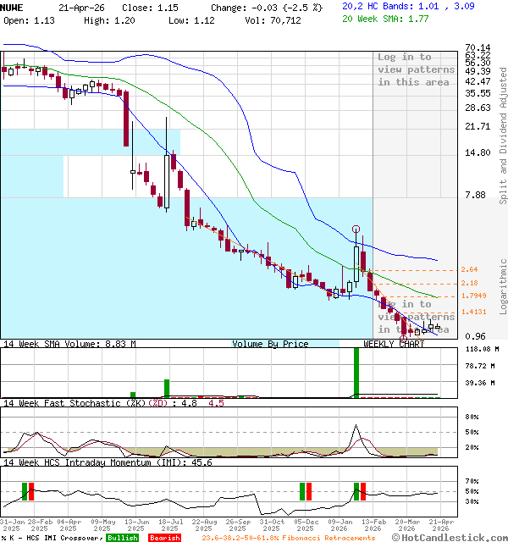Click the NUWE ticker symbol
Image resolution: width=508 pixels, height=542 pixels.
[13, 6]
